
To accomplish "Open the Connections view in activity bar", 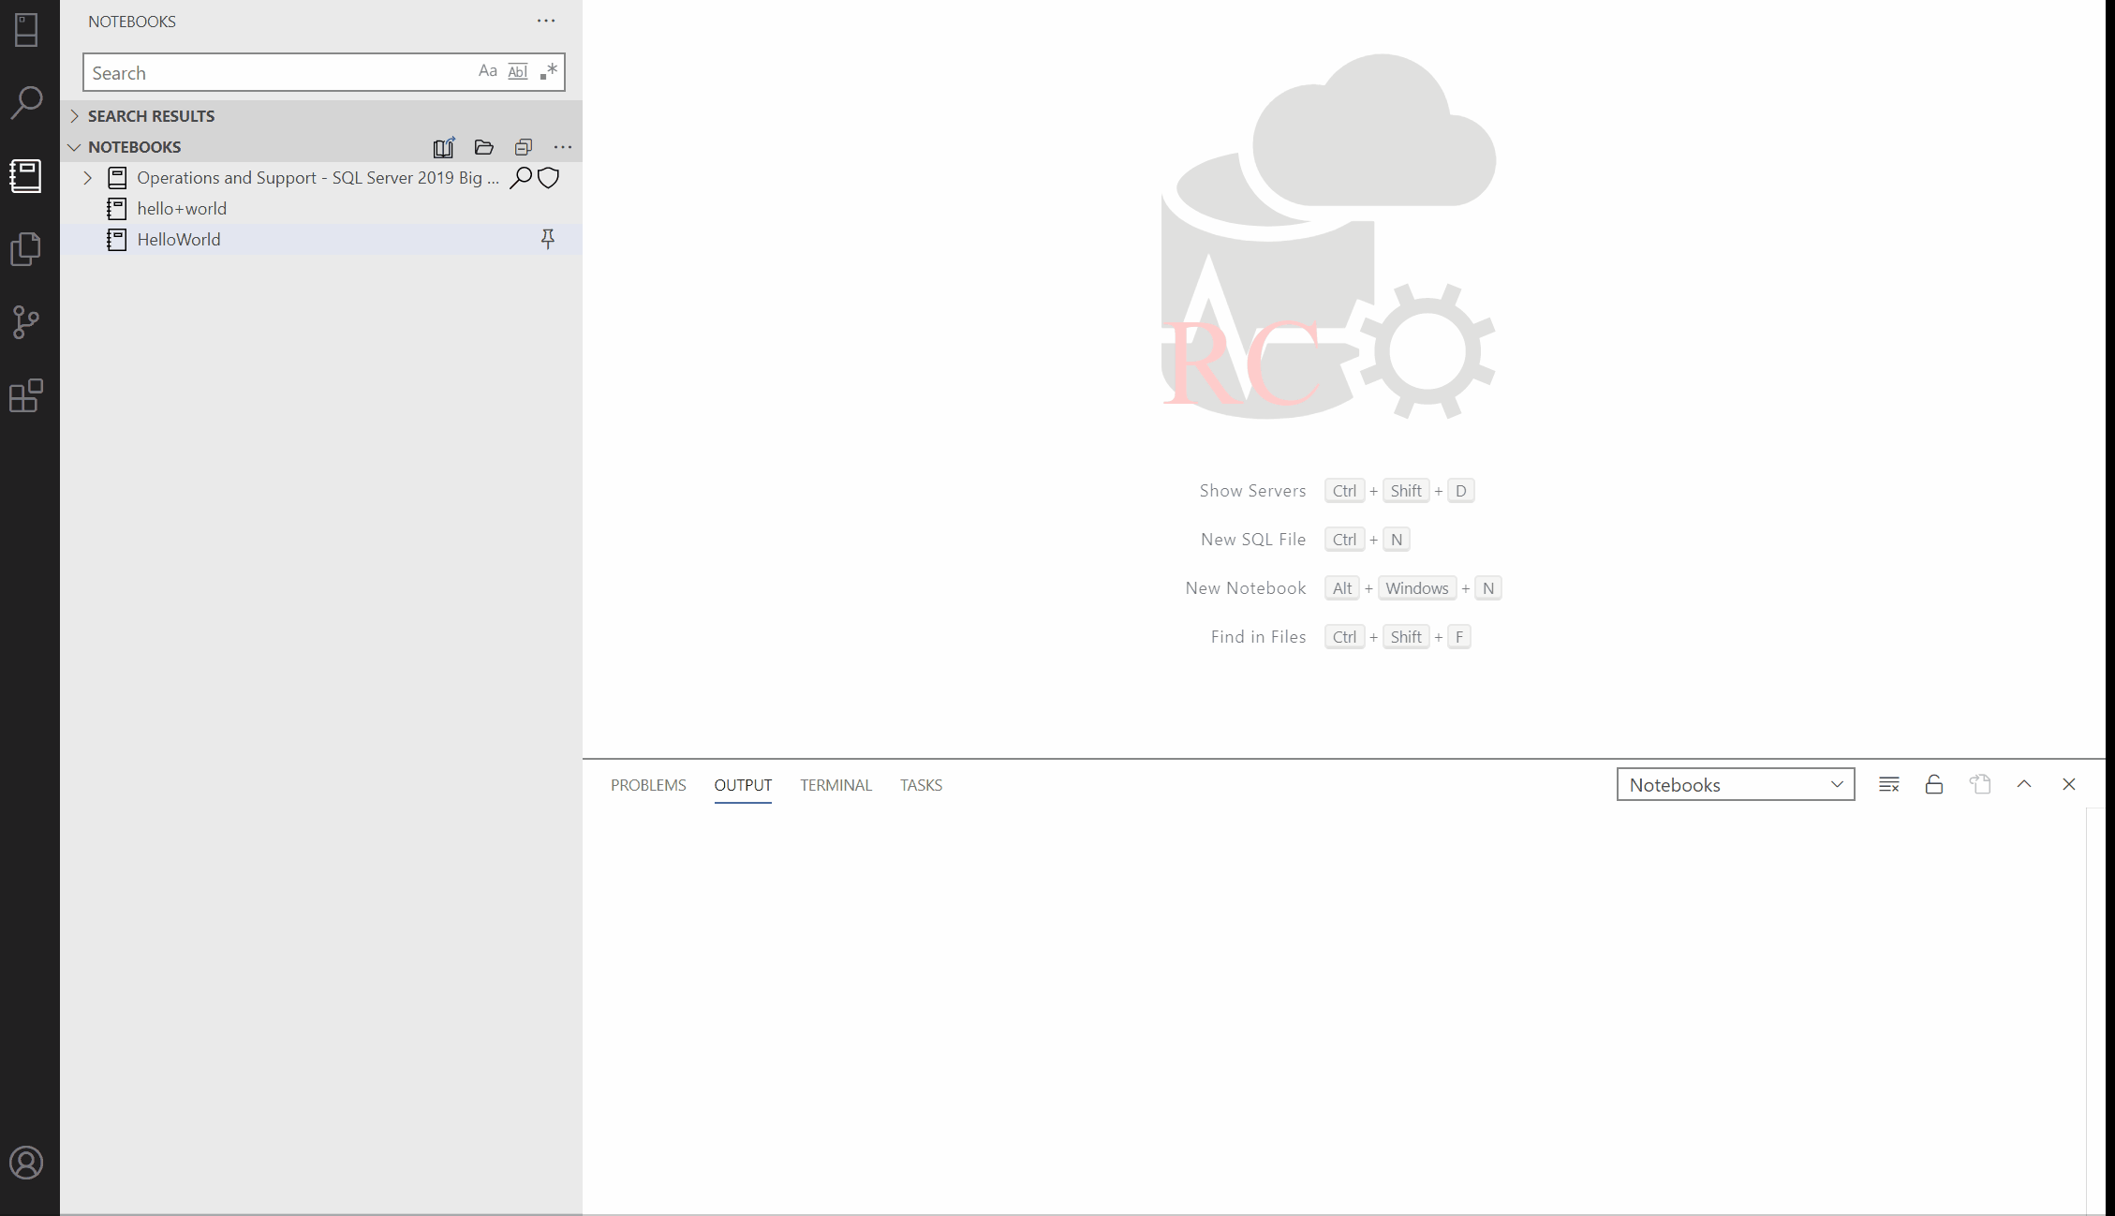I will click(x=26, y=30).
